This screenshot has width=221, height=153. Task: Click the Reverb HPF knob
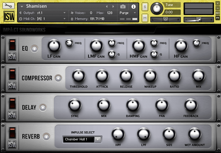(118, 134)
